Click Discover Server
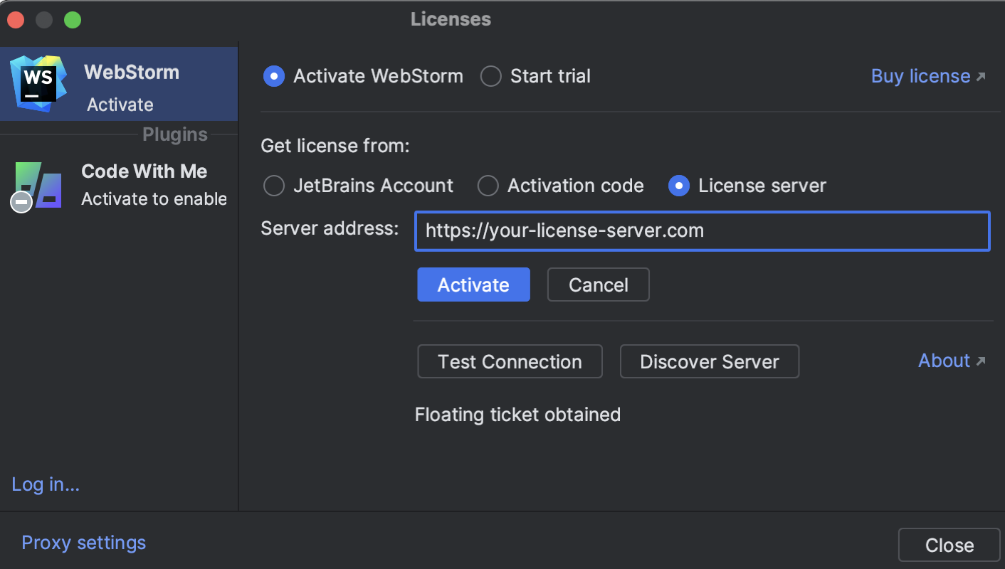Viewport: 1005px width, 569px height. [709, 361]
